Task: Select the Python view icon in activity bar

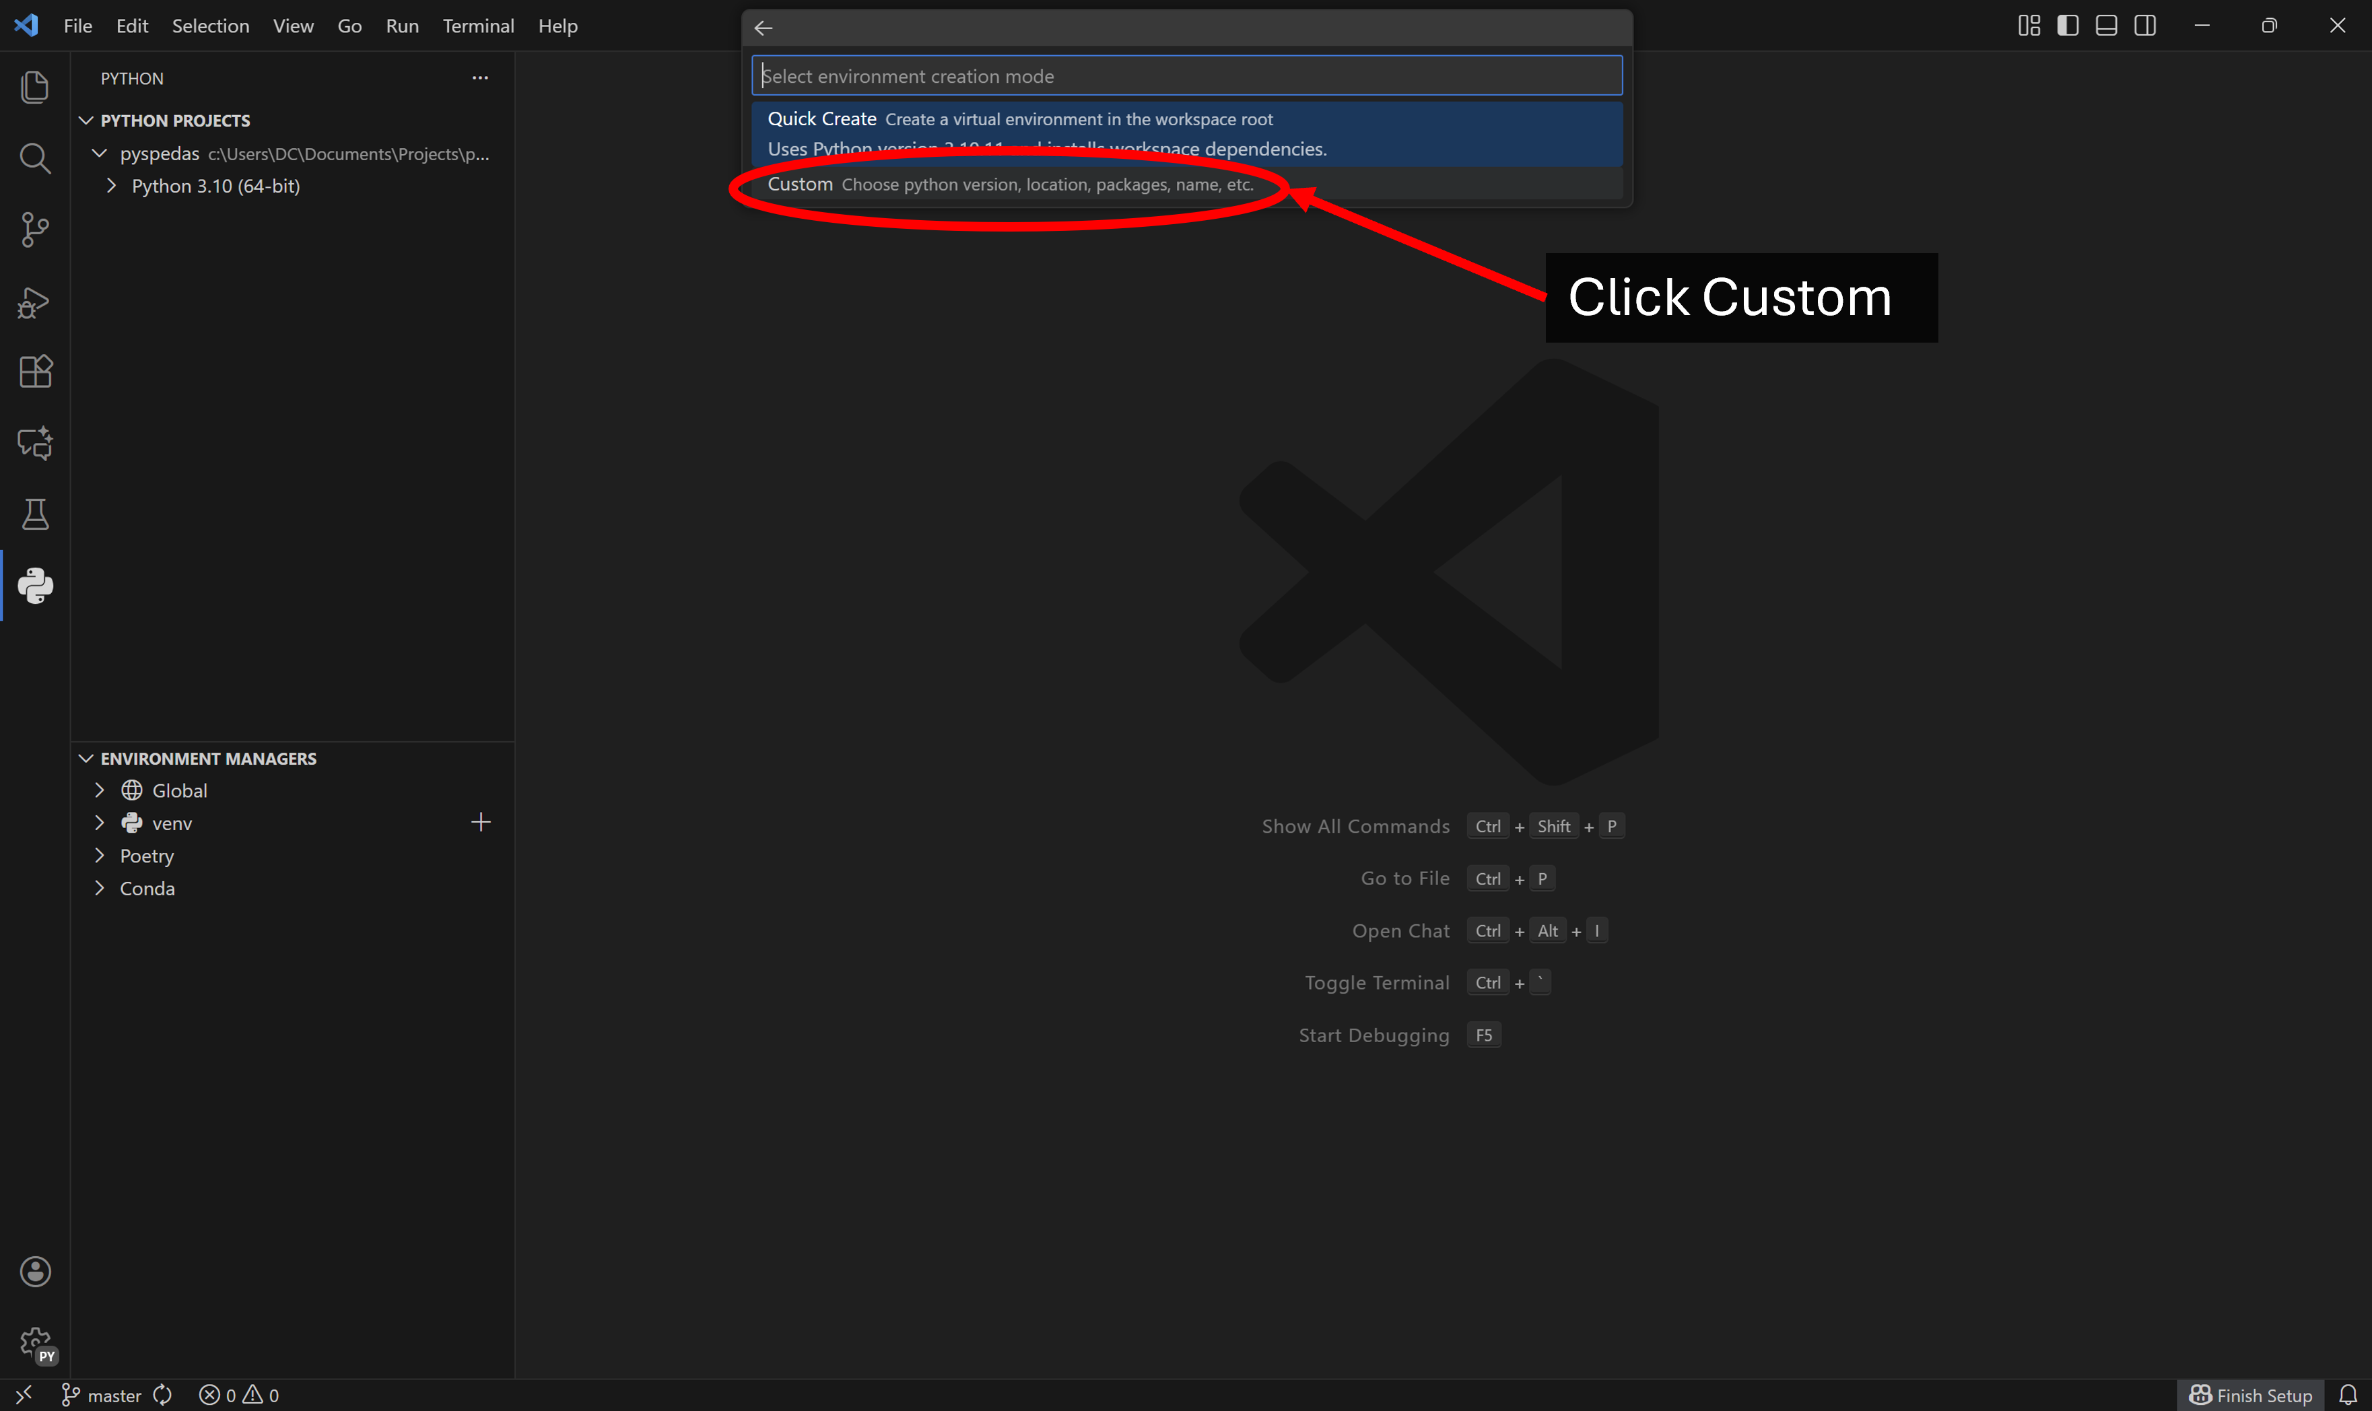Action: (35, 586)
